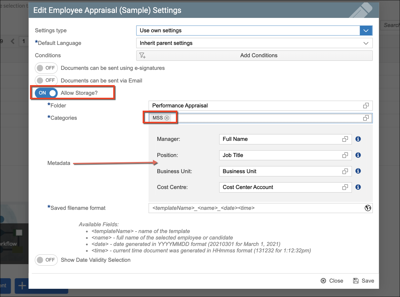Screen dimensions: 400x297
Task: Enable Documents can be sent using e-signatures
Action: tap(46, 68)
